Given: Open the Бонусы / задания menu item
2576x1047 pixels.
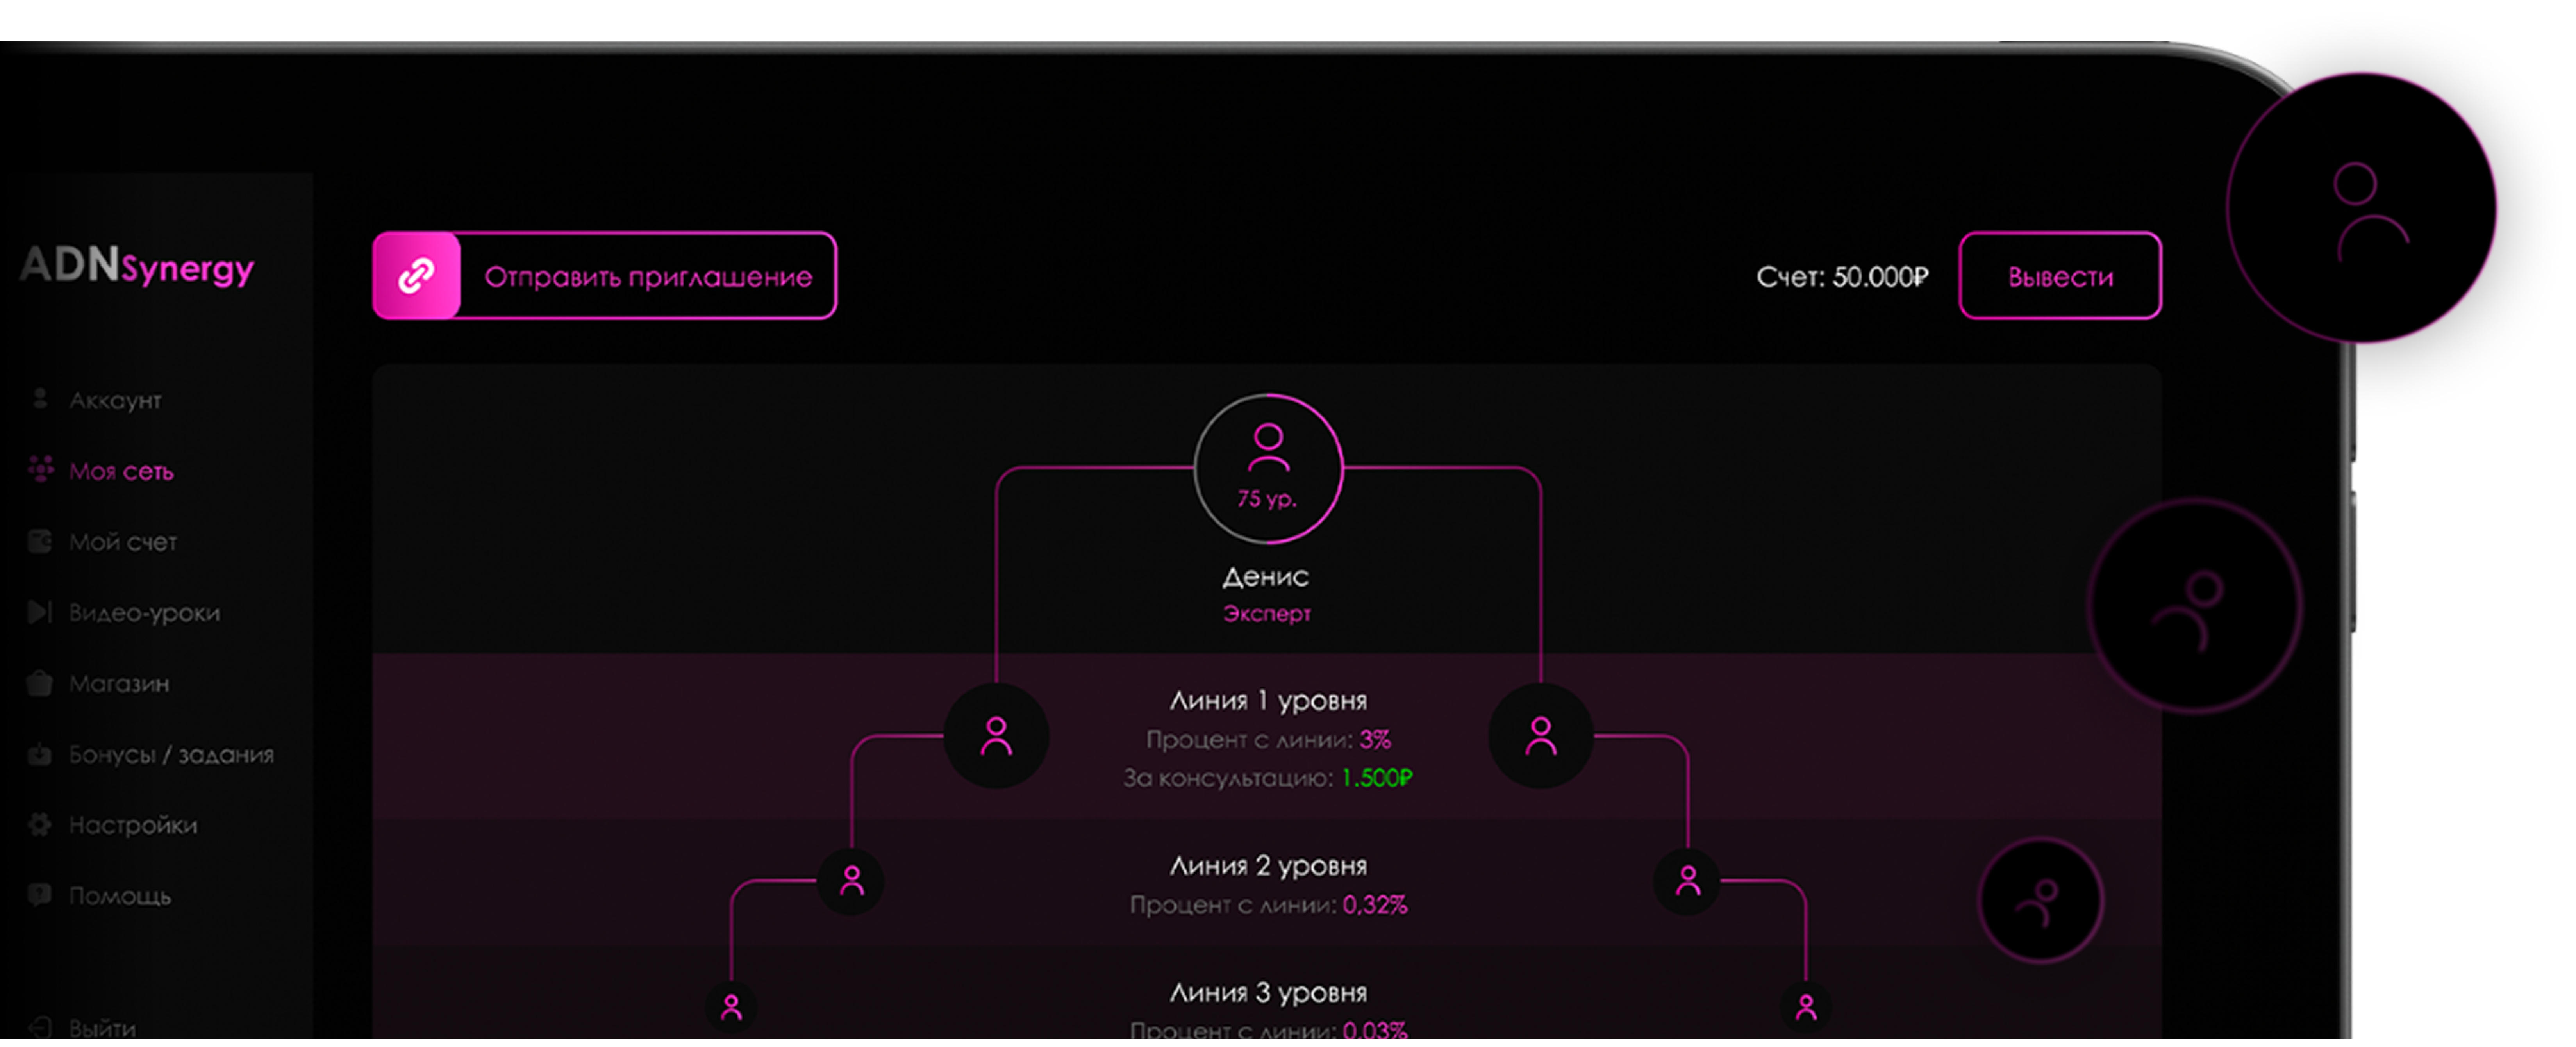Looking at the screenshot, I should (171, 755).
